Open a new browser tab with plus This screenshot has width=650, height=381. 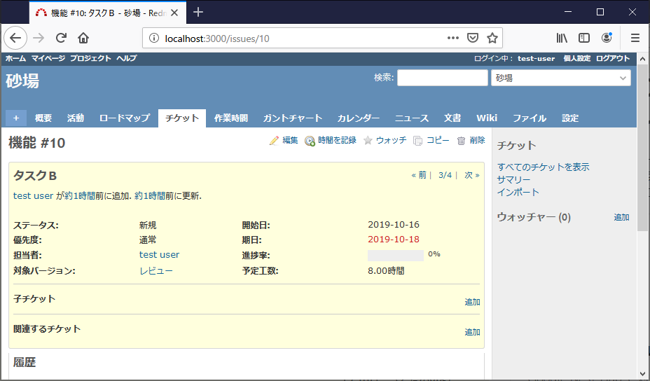(198, 13)
